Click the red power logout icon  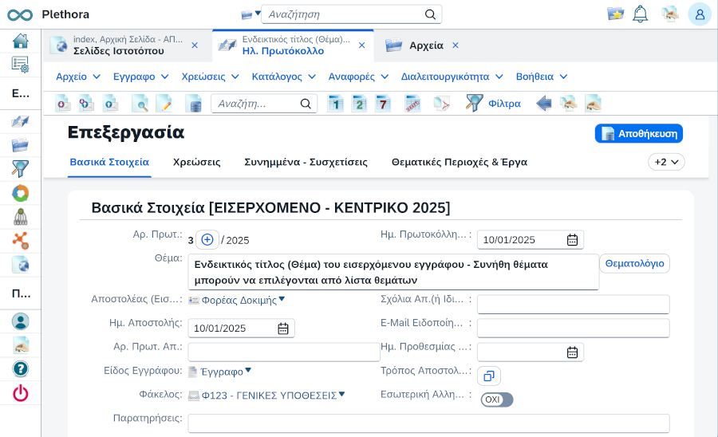(x=20, y=393)
